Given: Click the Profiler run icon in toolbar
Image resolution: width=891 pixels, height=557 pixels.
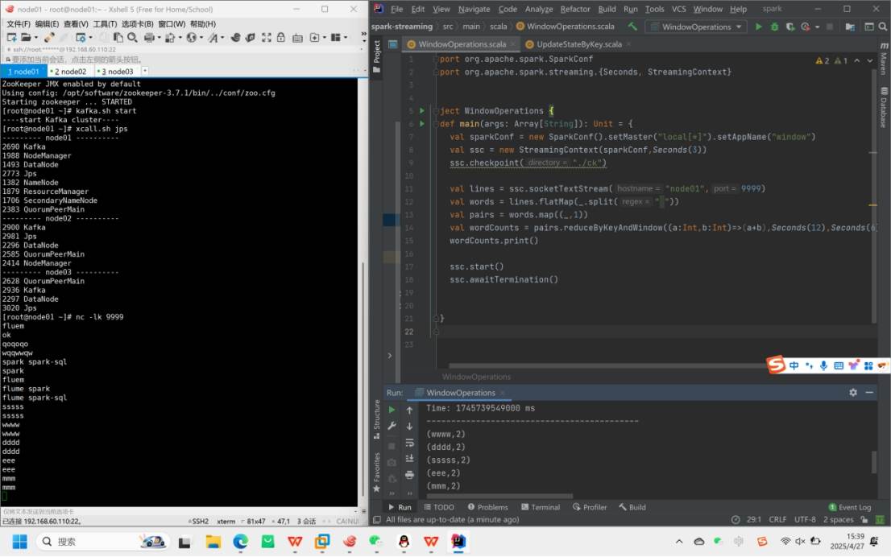Looking at the screenshot, I should coord(805,27).
